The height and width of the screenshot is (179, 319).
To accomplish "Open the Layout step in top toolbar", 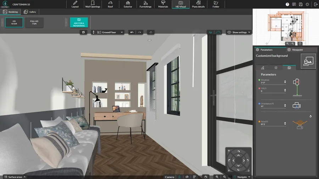I will click(x=75, y=4).
